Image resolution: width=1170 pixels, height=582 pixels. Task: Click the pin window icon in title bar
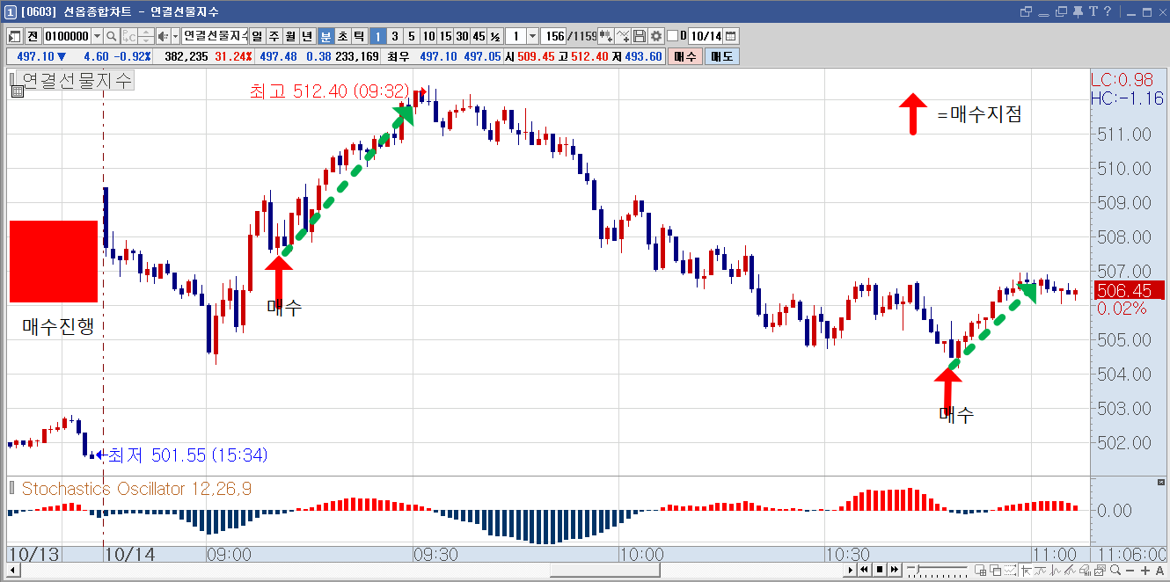click(1078, 11)
